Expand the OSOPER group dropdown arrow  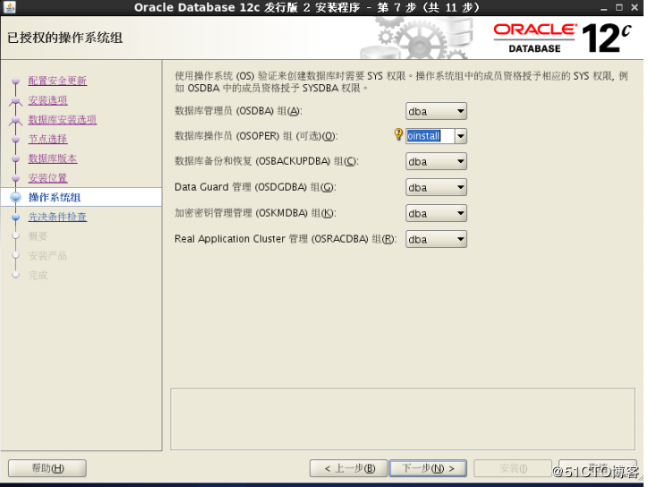[461, 136]
